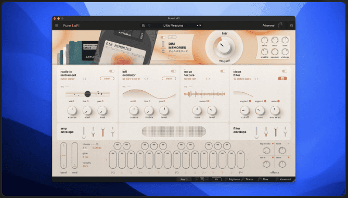
Task: Click the vintage knob
Action: point(285,52)
